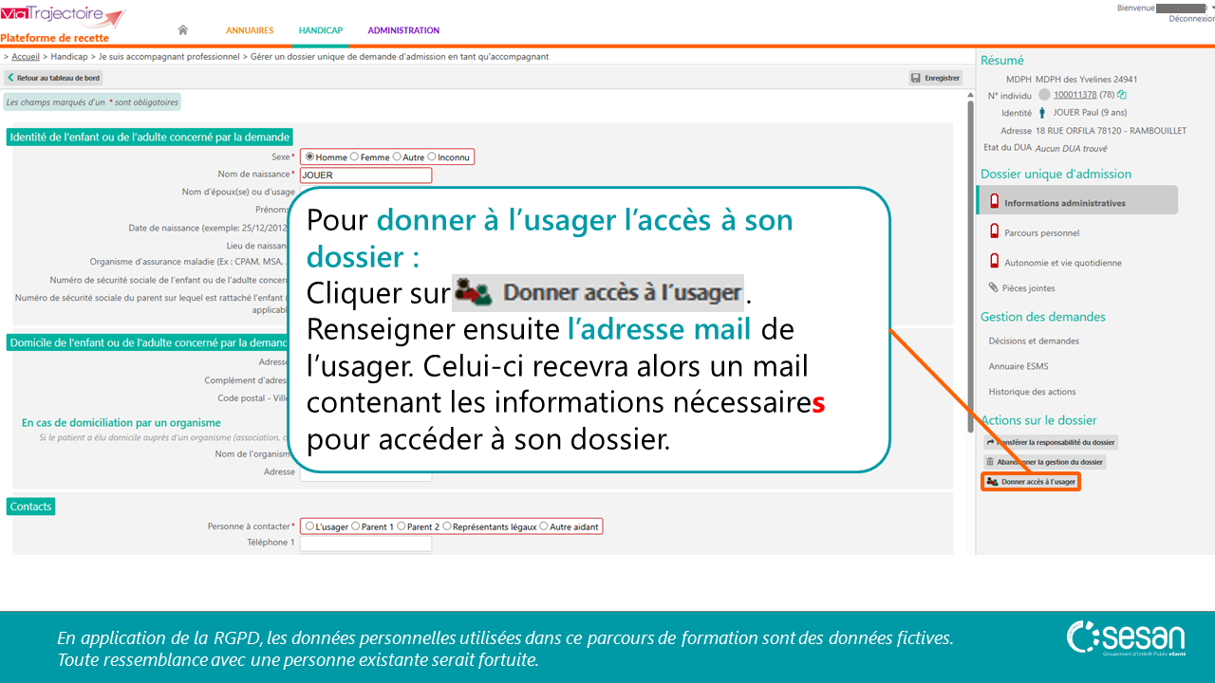This screenshot has height=683, width=1215.
Task: Click the Accueil breadcrumb link
Action: coord(26,57)
